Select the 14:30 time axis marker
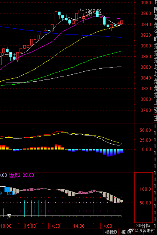Screen dimensions: 157x235 pyautogui.click(x=55, y=226)
